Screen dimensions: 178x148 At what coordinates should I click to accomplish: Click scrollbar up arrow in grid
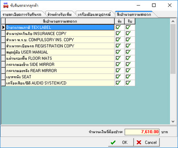[x=173, y=22]
